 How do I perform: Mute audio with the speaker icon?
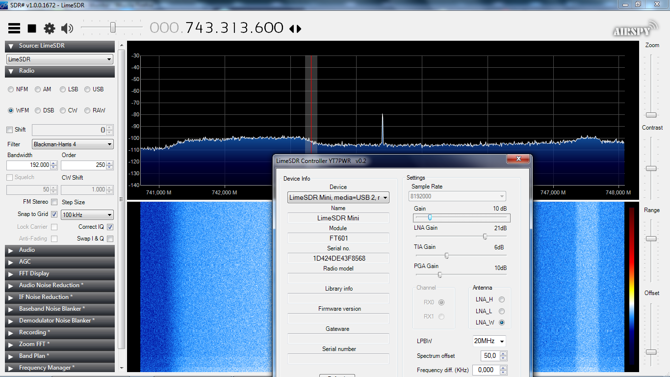[x=67, y=28]
